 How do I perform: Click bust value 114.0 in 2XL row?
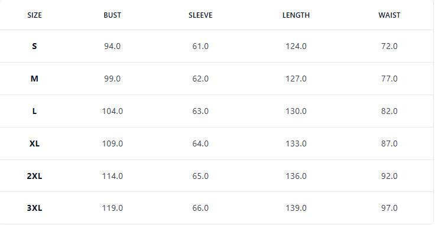click(x=112, y=176)
